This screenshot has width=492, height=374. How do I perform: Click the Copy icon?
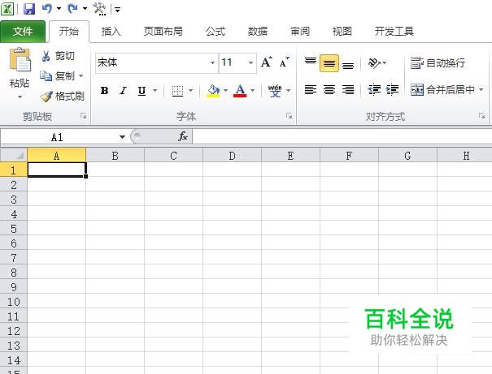(x=46, y=75)
